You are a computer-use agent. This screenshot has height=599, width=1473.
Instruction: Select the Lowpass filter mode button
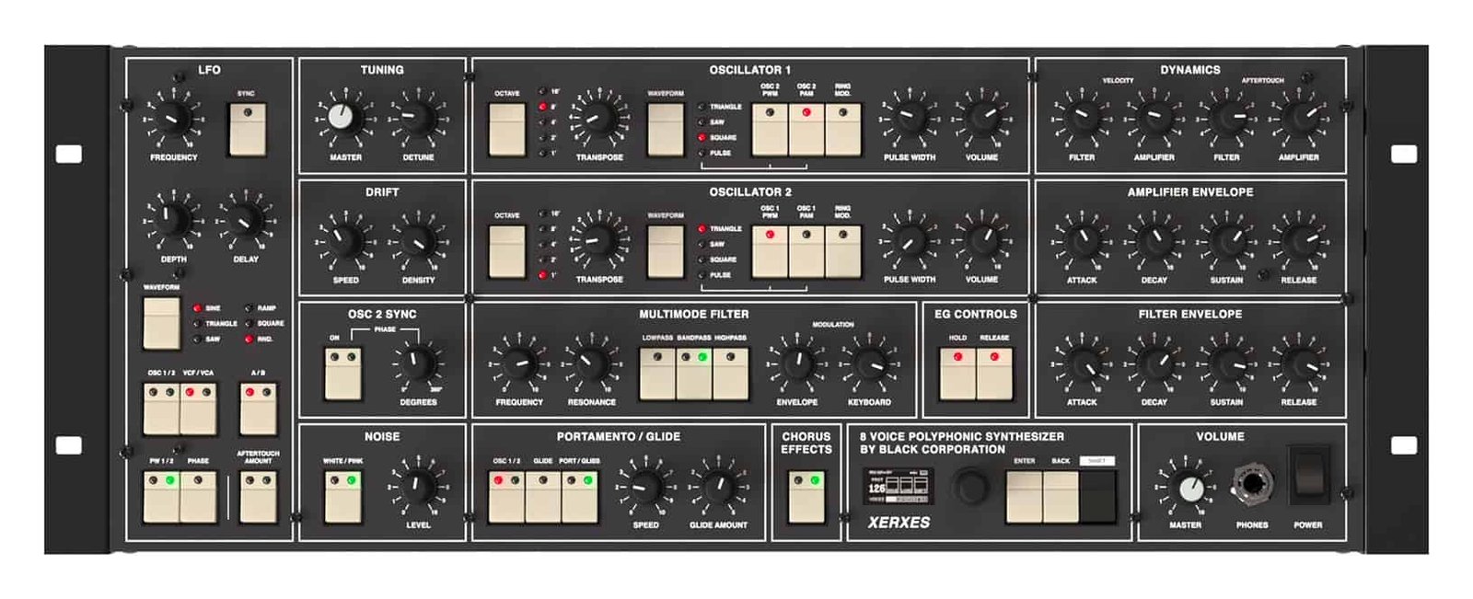point(657,373)
